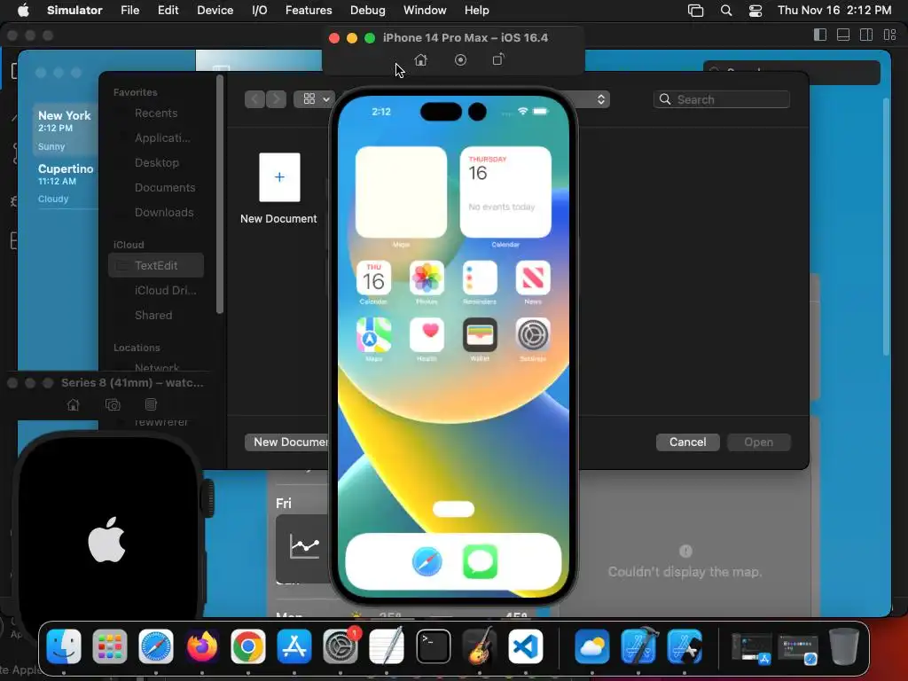Image resolution: width=908 pixels, height=681 pixels.
Task: Open the Features menu
Action: pos(309,11)
